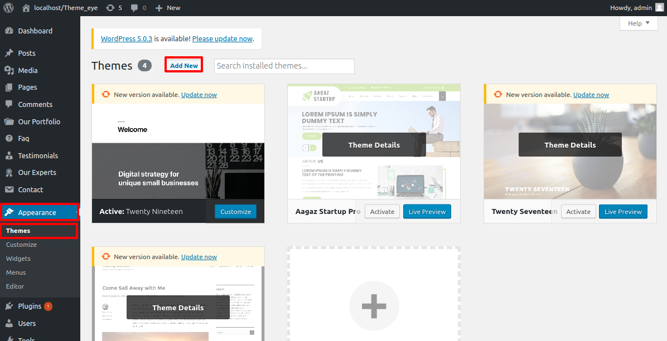This screenshot has width=667, height=341.
Task: Open the Customize submenu item
Action: tap(21, 245)
